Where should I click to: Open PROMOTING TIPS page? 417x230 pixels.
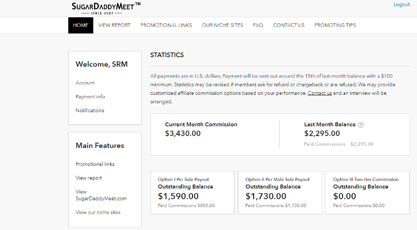point(335,25)
